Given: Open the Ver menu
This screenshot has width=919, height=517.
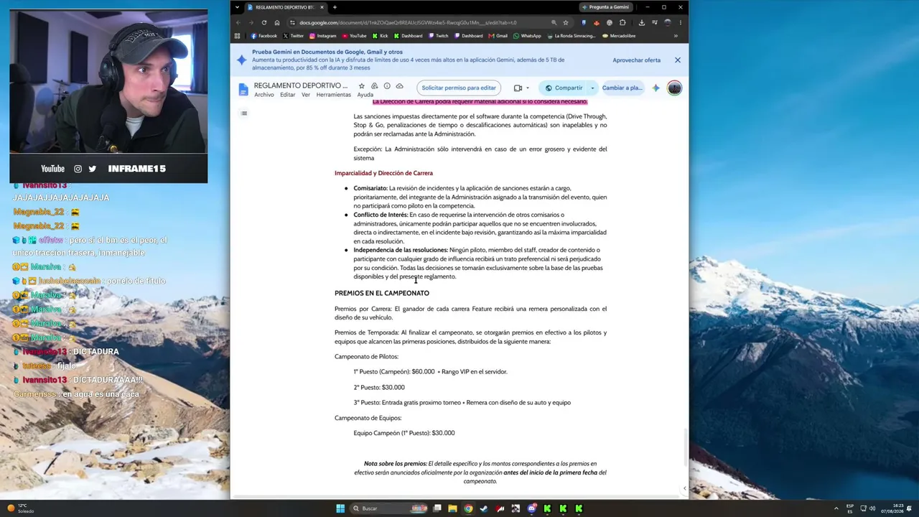Looking at the screenshot, I should pyautogui.click(x=306, y=95).
